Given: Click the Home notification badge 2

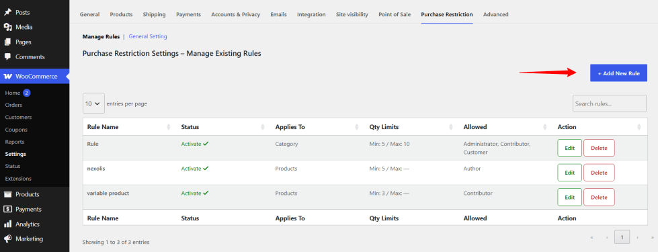Looking at the screenshot, I should [26, 93].
